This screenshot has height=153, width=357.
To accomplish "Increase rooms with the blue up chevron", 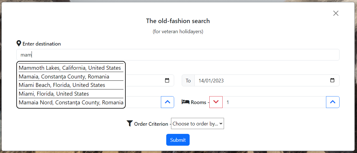I will (x=332, y=102).
